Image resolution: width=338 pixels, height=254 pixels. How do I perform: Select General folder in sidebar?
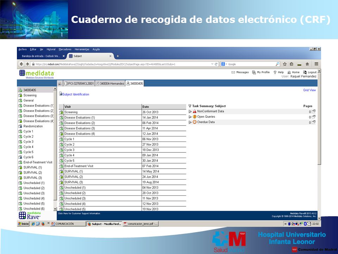29,101
